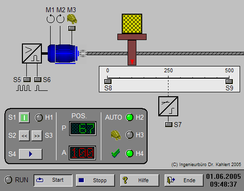
Task: Click the blue motor graphic
Action: (63, 53)
